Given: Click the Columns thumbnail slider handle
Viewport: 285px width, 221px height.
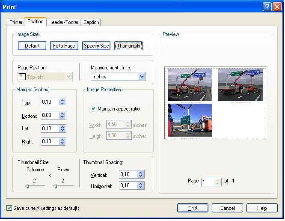Looking at the screenshot, I should 27,186.
